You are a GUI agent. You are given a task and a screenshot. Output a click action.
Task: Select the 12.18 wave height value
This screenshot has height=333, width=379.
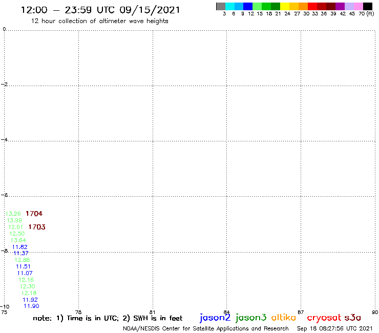coord(29,293)
